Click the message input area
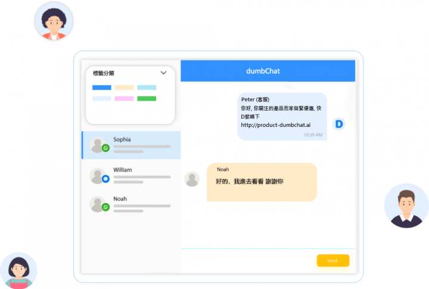The height and width of the screenshot is (289, 429). 248,260
